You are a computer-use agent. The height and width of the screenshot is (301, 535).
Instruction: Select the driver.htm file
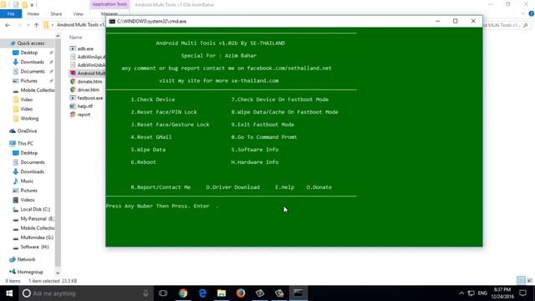pos(88,89)
